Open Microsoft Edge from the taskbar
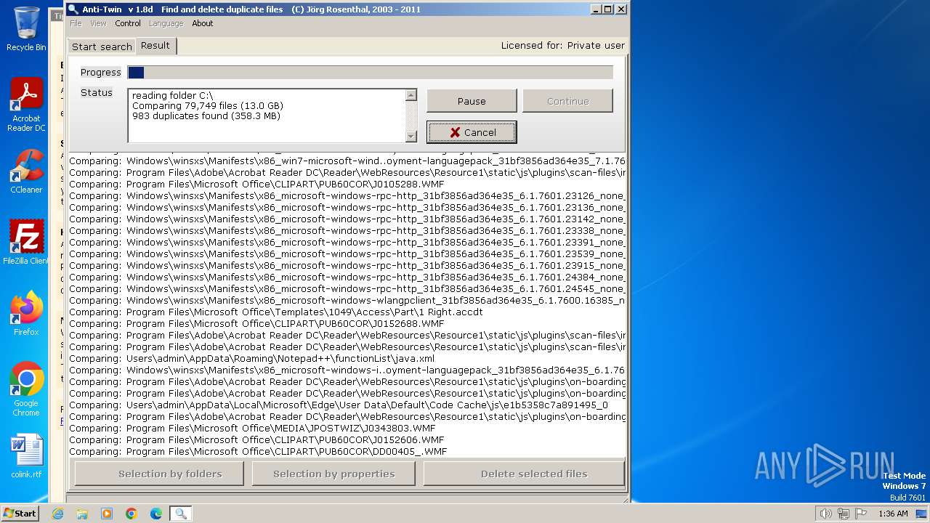 click(156, 514)
